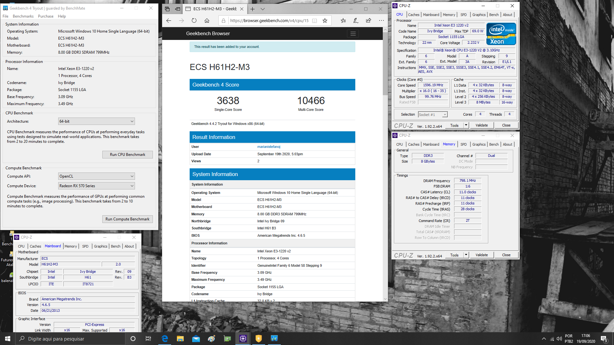614x345 pixels.
Task: Click Tools button in top CPU-Z window
Action: 454,125
